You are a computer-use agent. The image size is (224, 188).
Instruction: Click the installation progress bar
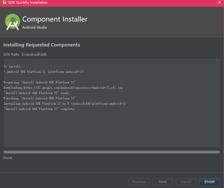112,152
